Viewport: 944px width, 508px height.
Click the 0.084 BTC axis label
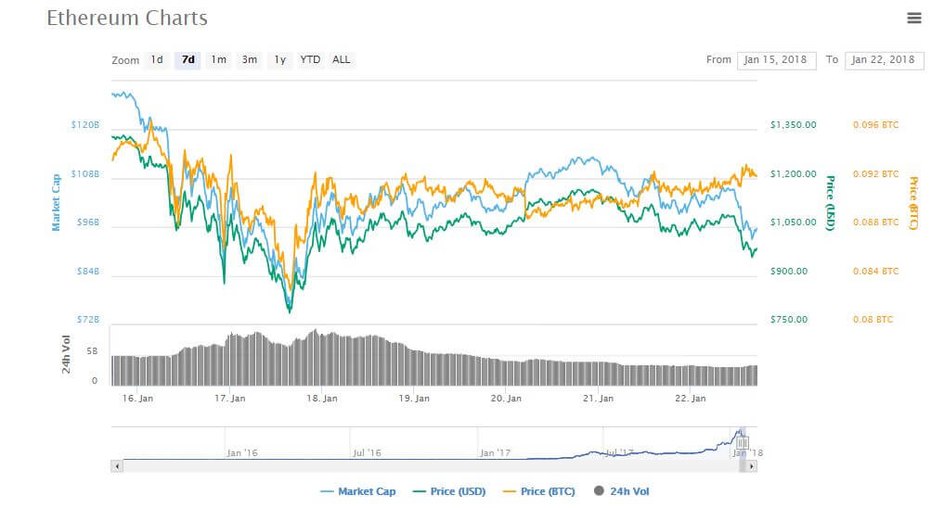pyautogui.click(x=876, y=272)
